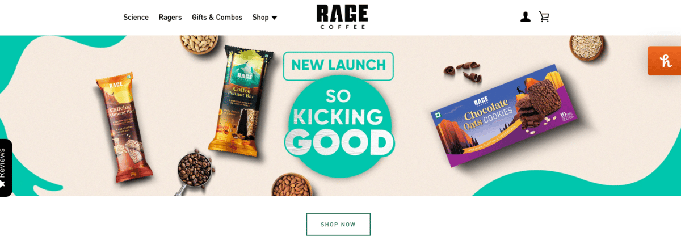Click the arrow next to Shop
Image resolution: width=681 pixels, height=249 pixels.
pyautogui.click(x=274, y=18)
